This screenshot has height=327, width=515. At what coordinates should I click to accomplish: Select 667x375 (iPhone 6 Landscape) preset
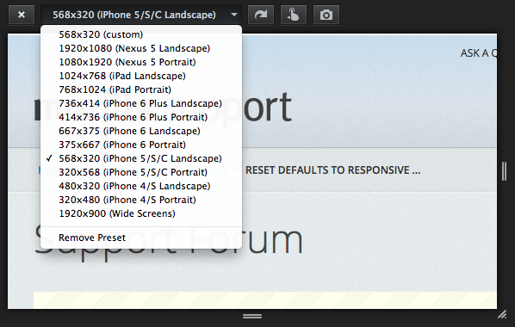[141, 131]
